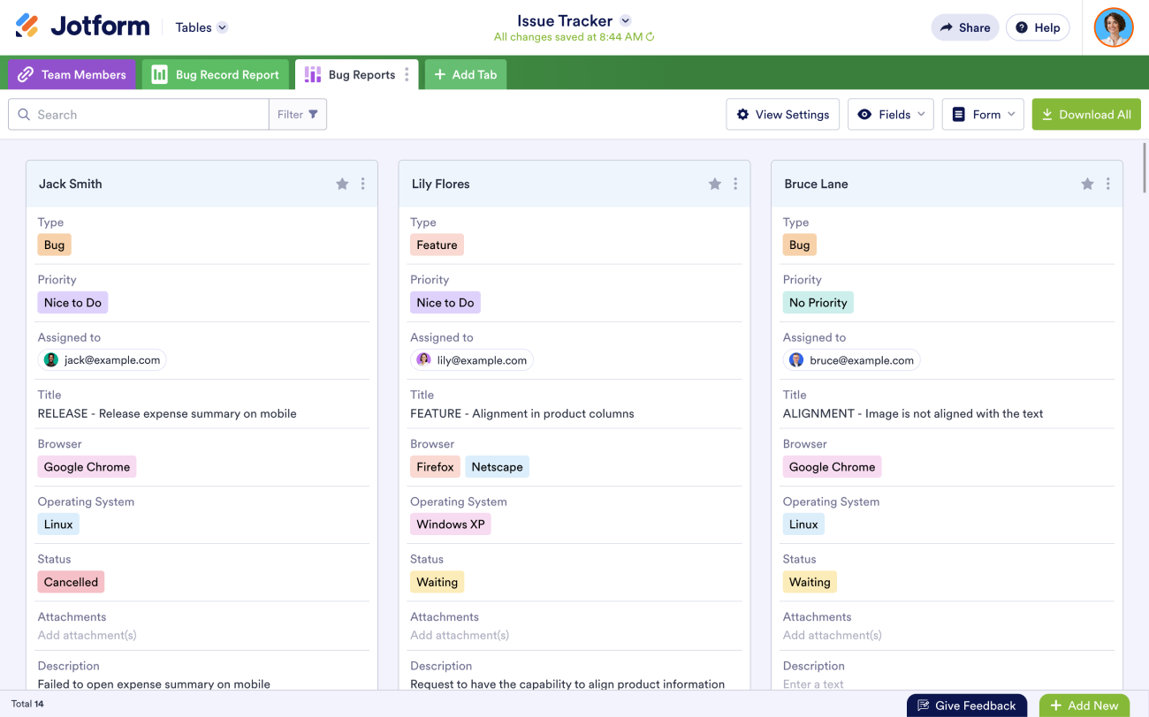Open the Fields visibility dropdown
The image size is (1149, 717).
click(x=890, y=114)
